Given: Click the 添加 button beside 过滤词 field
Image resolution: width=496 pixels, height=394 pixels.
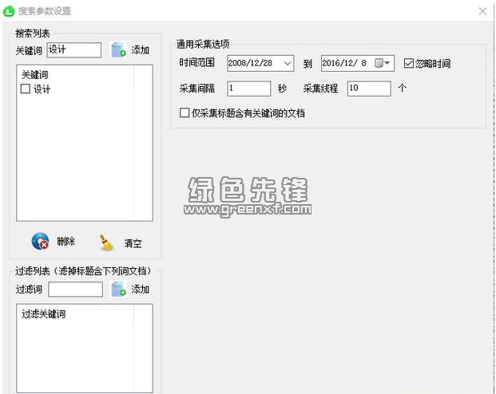Looking at the screenshot, I should coord(140,289).
